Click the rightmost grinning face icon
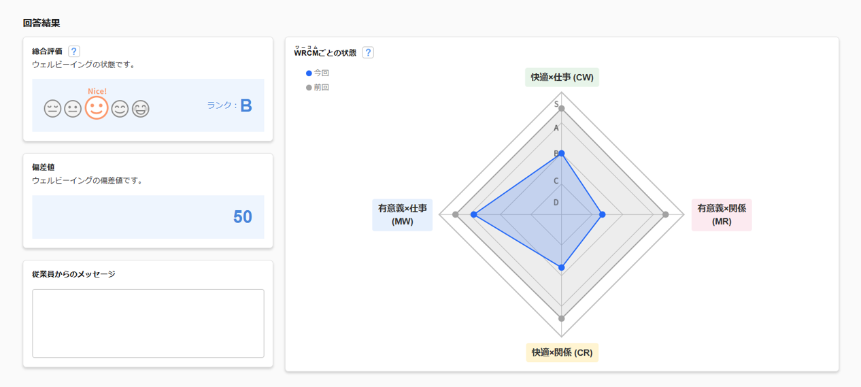 (141, 109)
